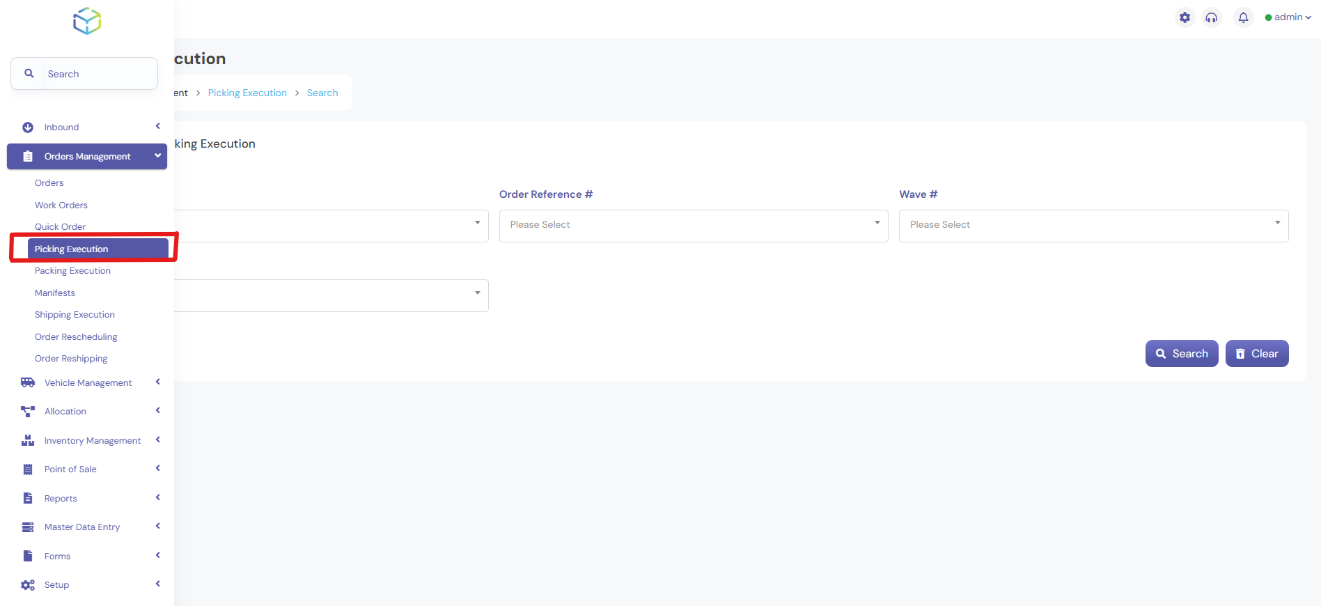Click the Vehicle Management truck icon
This screenshot has height=606, width=1321.
(x=28, y=382)
